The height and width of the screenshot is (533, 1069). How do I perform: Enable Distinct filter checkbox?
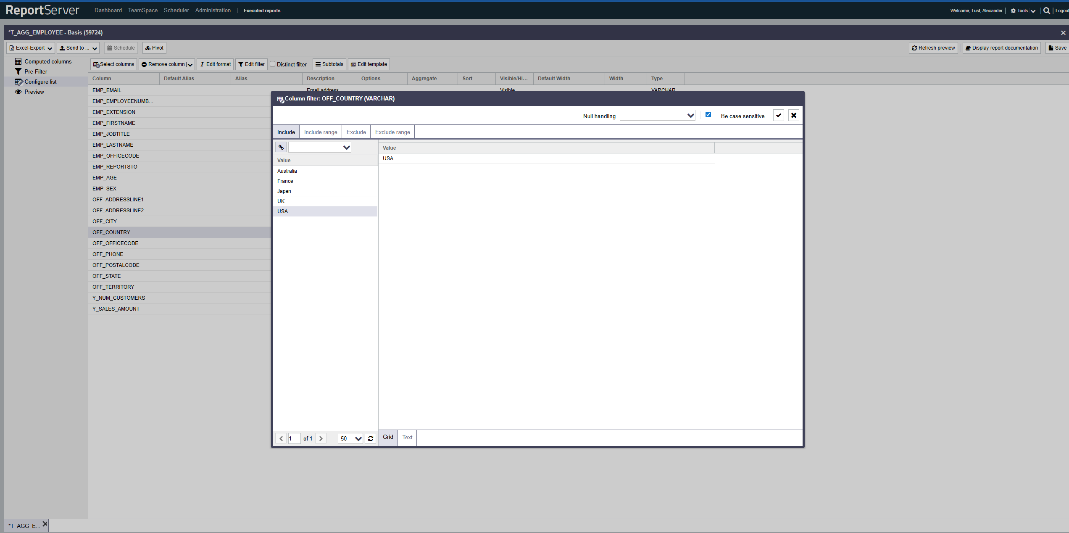click(273, 64)
